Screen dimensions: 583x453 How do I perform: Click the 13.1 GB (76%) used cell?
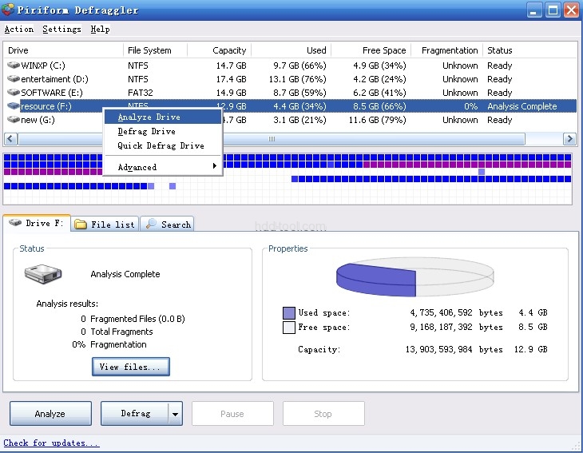[x=297, y=79]
